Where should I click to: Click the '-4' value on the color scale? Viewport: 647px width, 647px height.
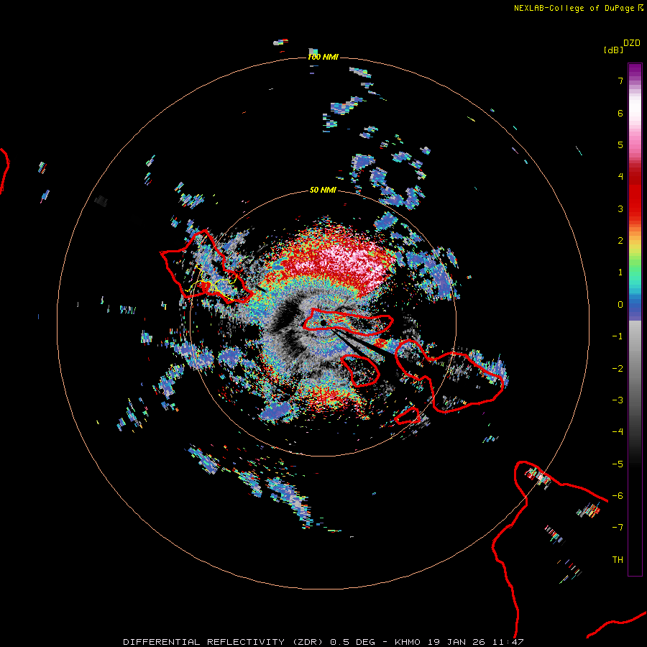tap(618, 432)
